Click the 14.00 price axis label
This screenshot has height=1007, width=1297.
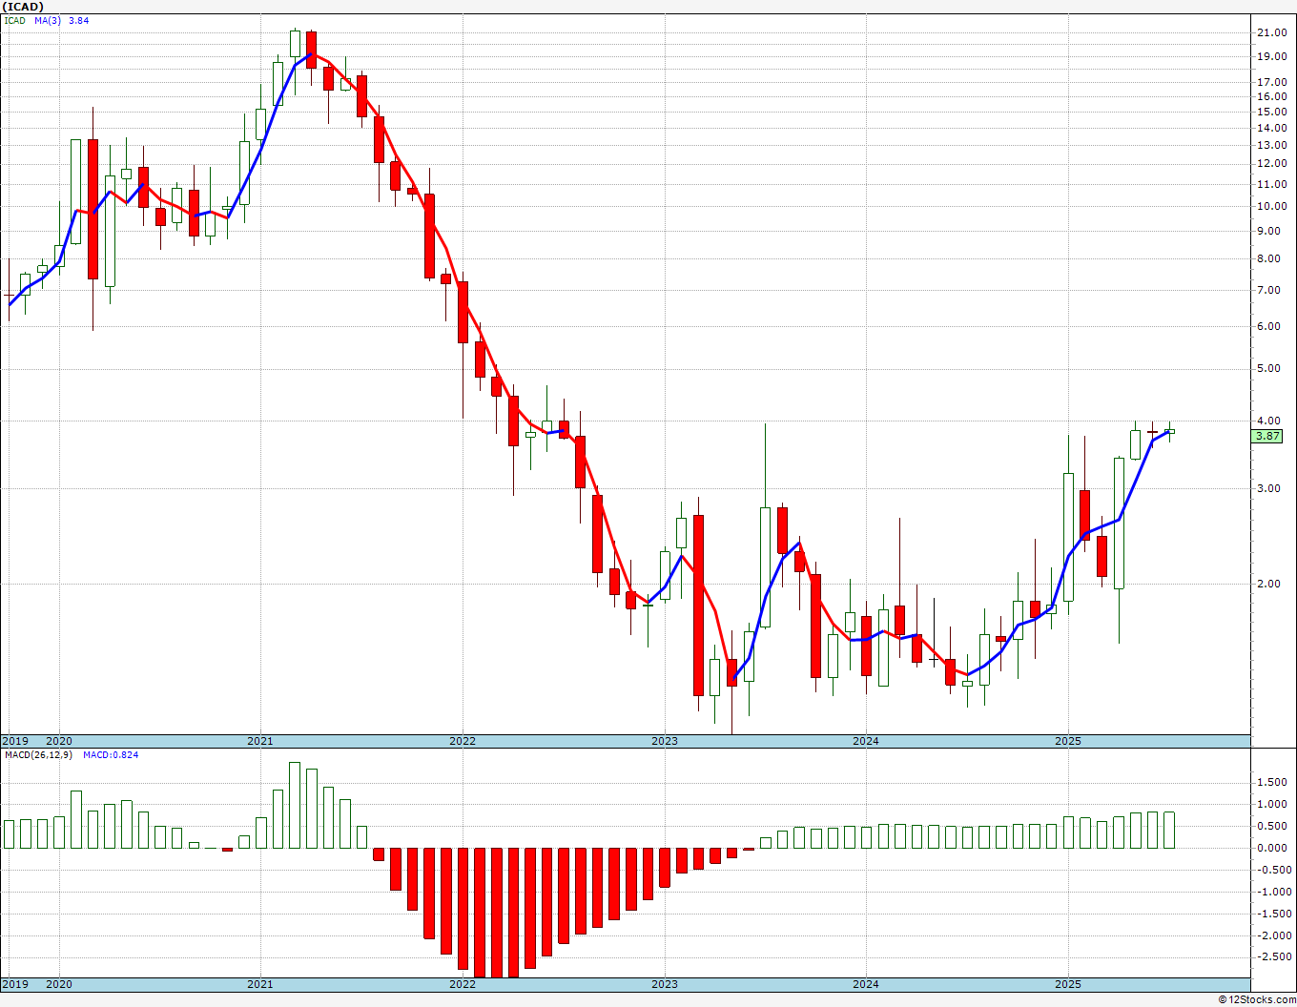[x=1272, y=128]
